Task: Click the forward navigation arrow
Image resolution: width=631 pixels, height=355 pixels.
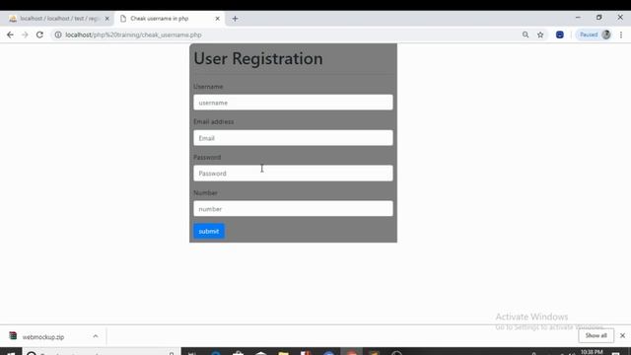Action: (x=25, y=35)
